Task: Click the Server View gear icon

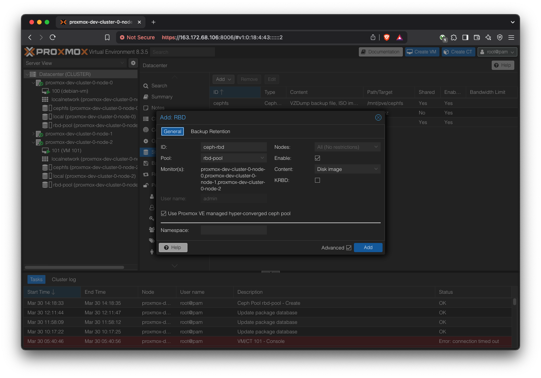Action: 133,63
